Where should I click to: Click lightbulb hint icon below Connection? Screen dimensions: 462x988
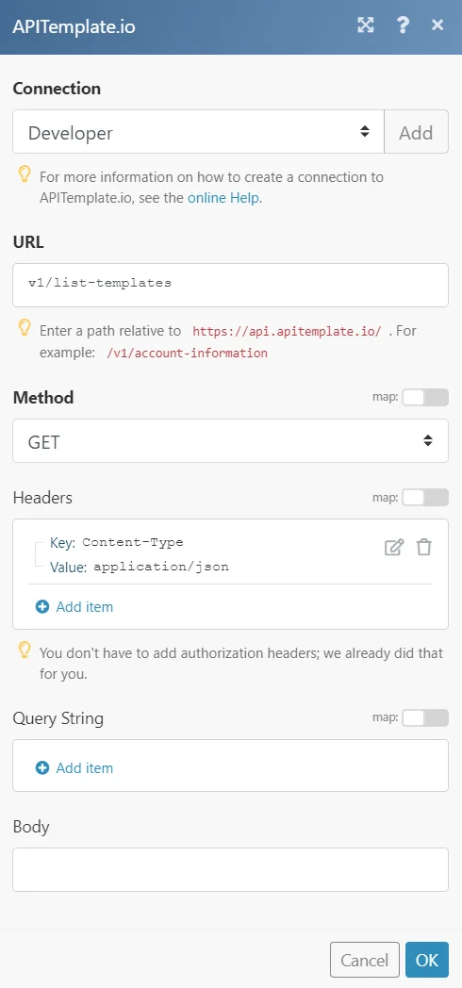pos(24,174)
